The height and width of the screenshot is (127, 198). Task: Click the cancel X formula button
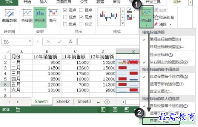48,41
